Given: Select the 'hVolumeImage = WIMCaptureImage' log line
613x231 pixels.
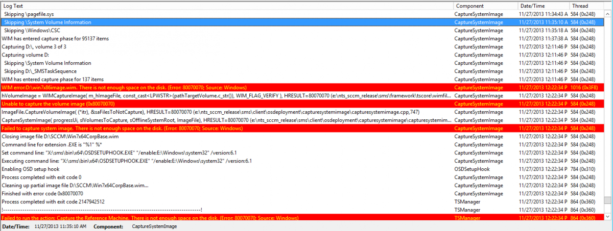Looking at the screenshot, I should point(302,96).
